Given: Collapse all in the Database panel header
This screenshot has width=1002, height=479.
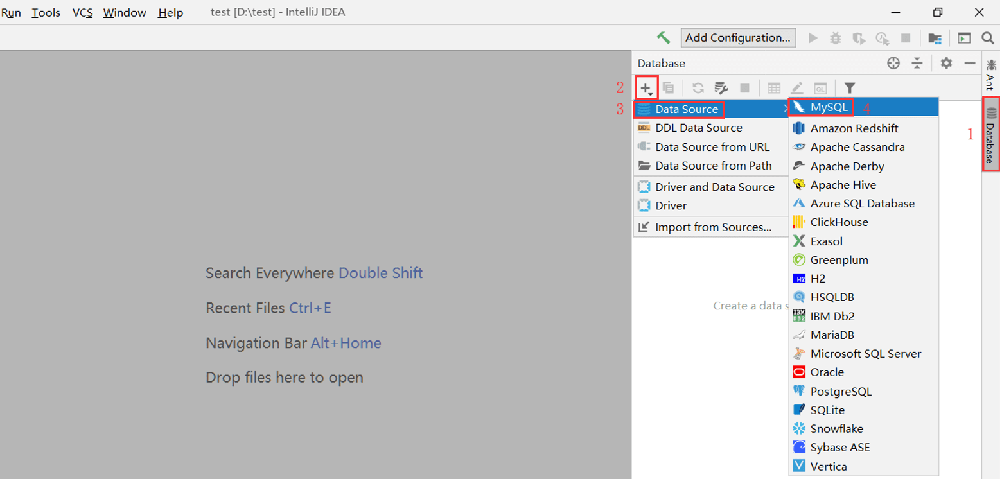Looking at the screenshot, I should pyautogui.click(x=917, y=63).
